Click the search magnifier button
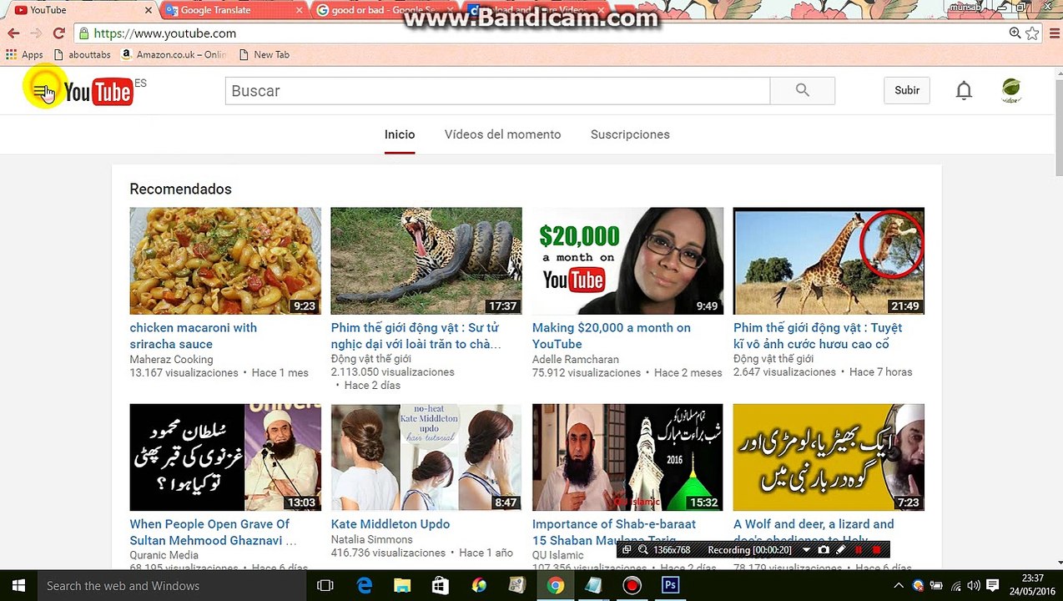Screen dimensions: 1063x601 pos(803,91)
